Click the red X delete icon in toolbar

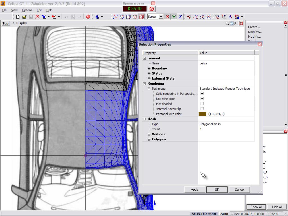tap(37, 17)
